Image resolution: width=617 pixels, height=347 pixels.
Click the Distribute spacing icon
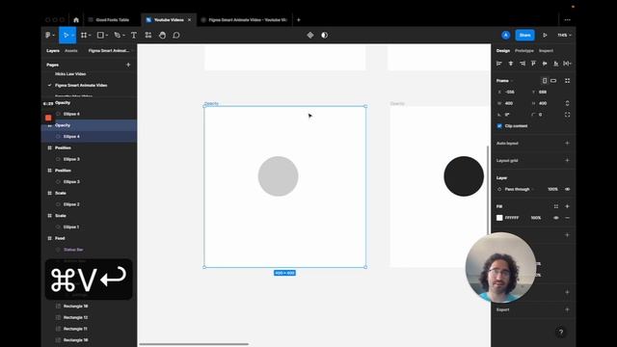pos(567,64)
